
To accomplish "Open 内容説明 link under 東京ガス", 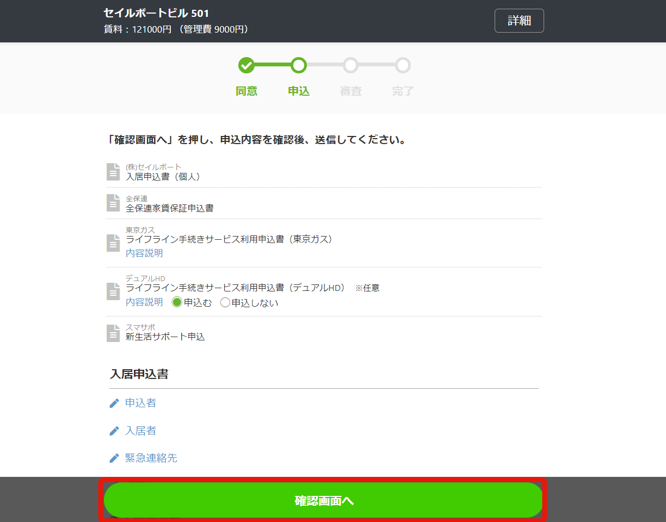I will tap(144, 253).
